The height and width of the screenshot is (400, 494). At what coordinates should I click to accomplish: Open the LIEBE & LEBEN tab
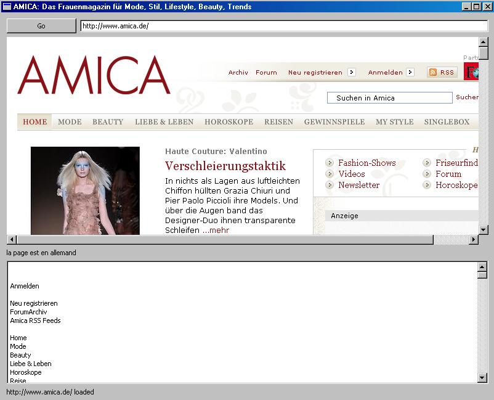coord(164,122)
